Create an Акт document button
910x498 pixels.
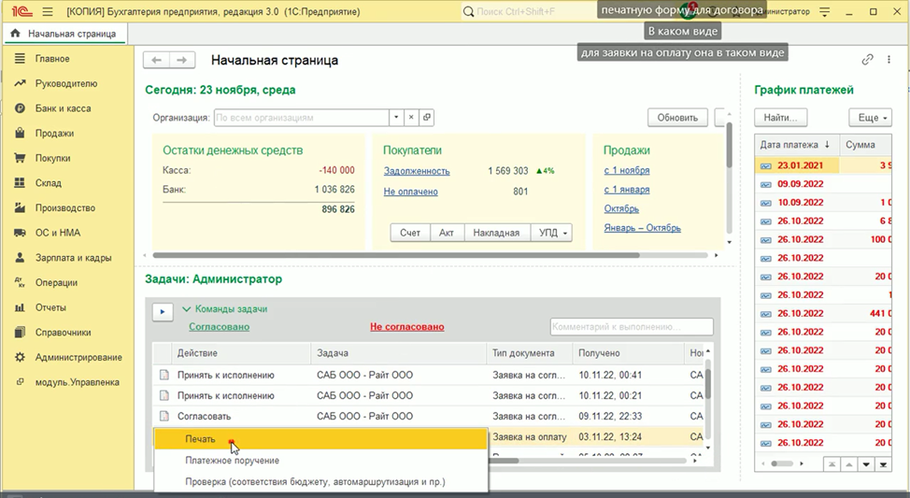click(x=447, y=233)
